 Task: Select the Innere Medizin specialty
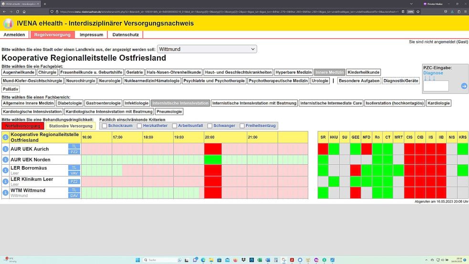(330, 72)
